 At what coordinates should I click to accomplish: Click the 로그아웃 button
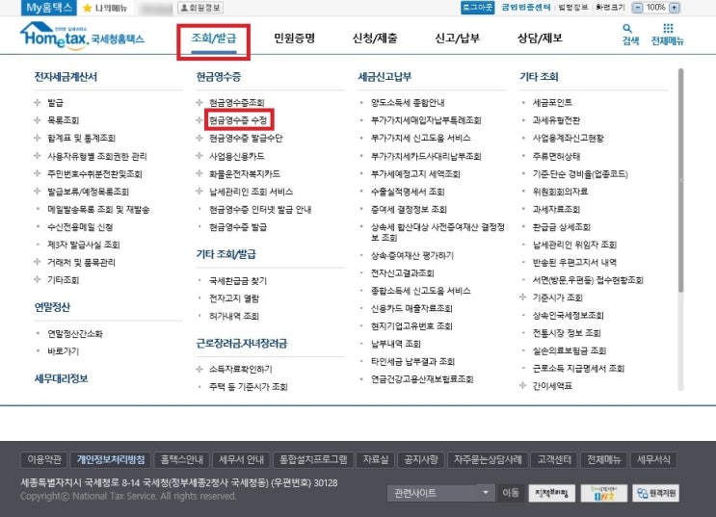[x=478, y=8]
